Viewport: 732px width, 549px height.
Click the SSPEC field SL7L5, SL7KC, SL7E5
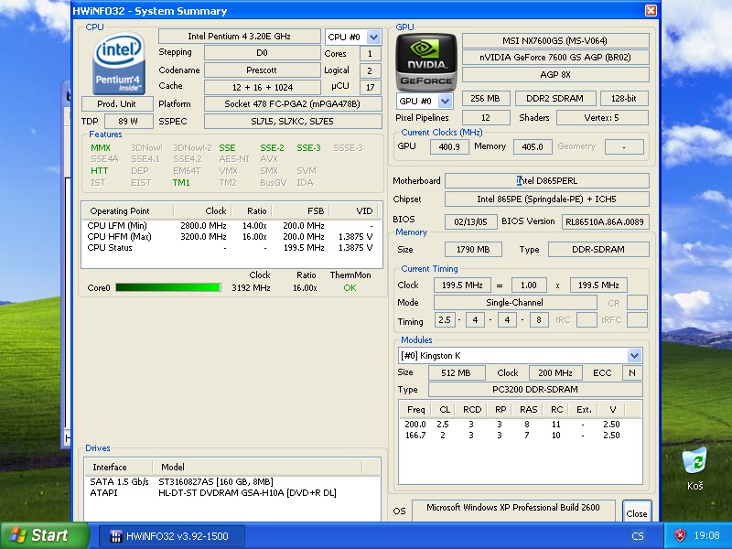point(293,122)
